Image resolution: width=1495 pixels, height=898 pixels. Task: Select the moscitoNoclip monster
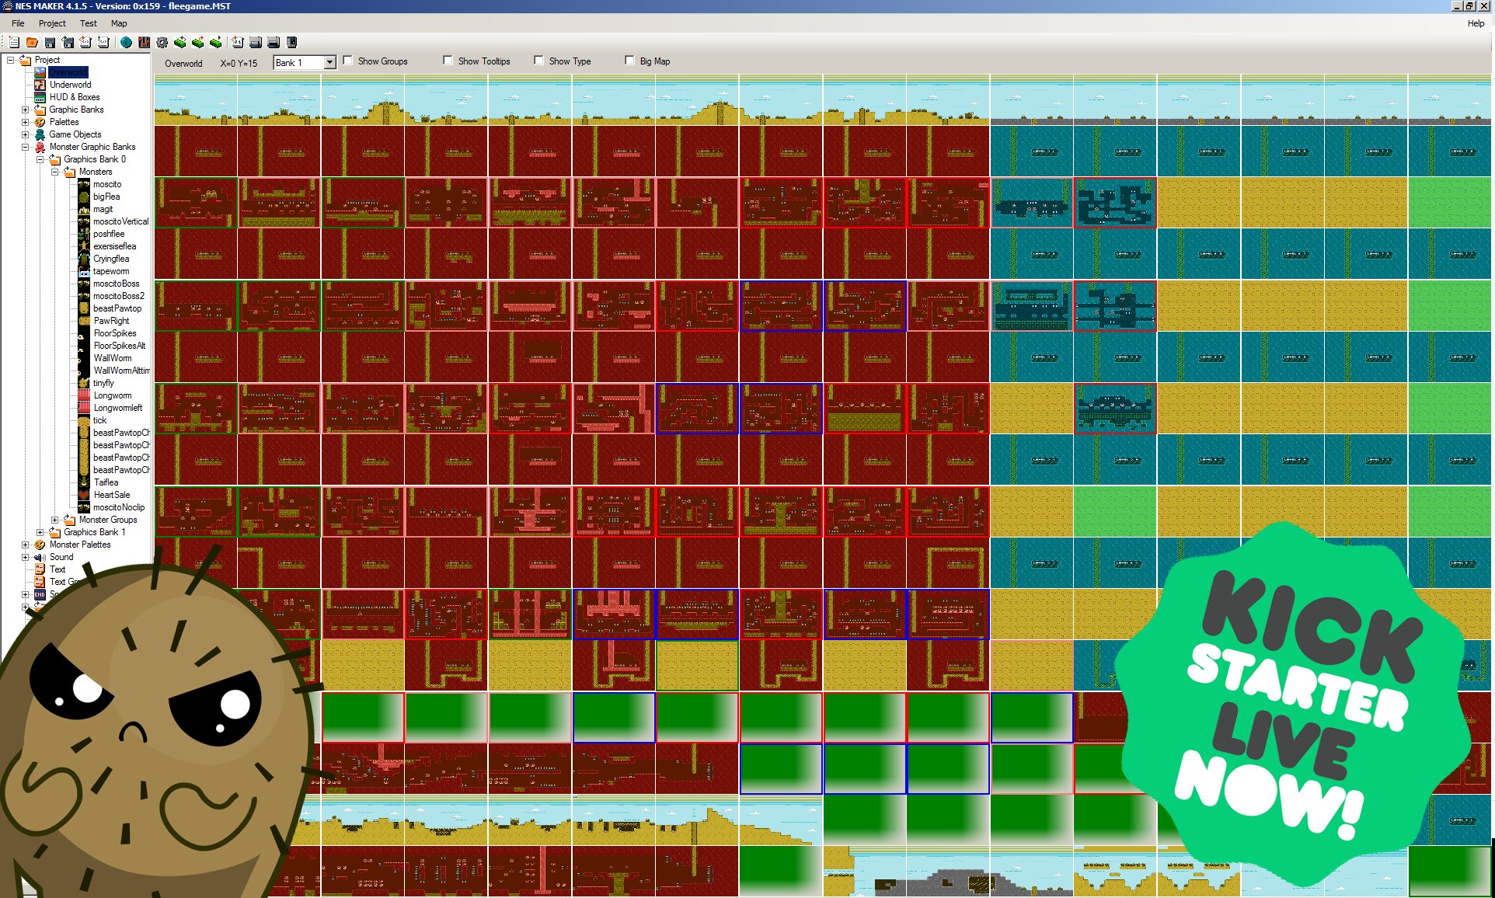pos(119,507)
